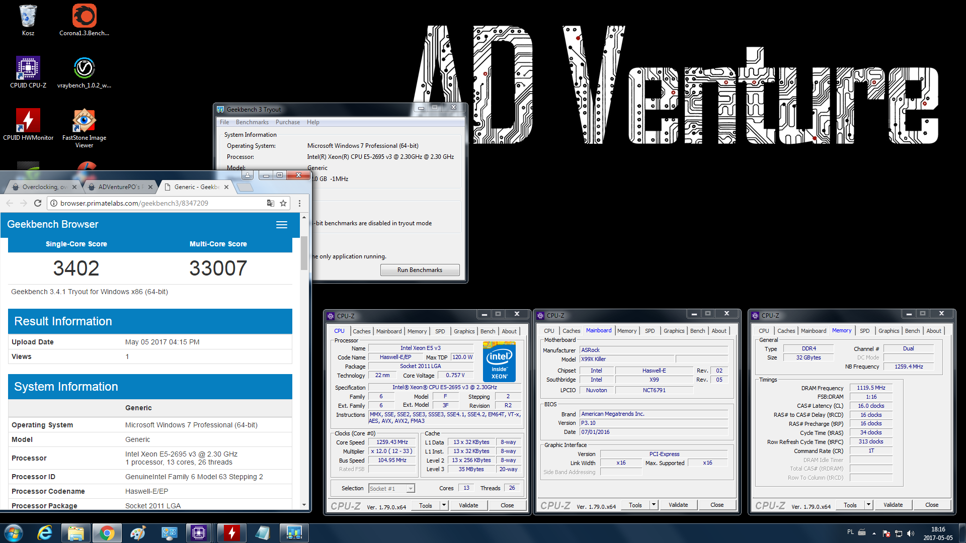This screenshot has width=966, height=543.
Task: Click the Geekbench page vertical scrollbar thumb
Action: pyautogui.click(x=304, y=252)
